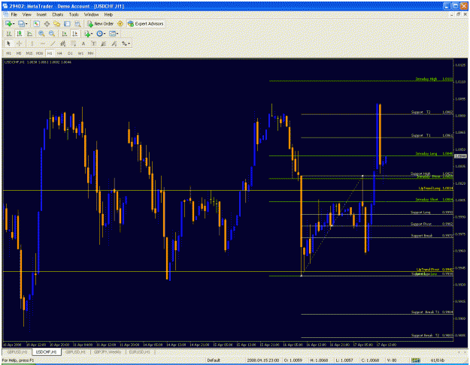This screenshot has height=365, width=470.
Task: Expand the Periods dropdown arrow
Action: click(x=105, y=34)
